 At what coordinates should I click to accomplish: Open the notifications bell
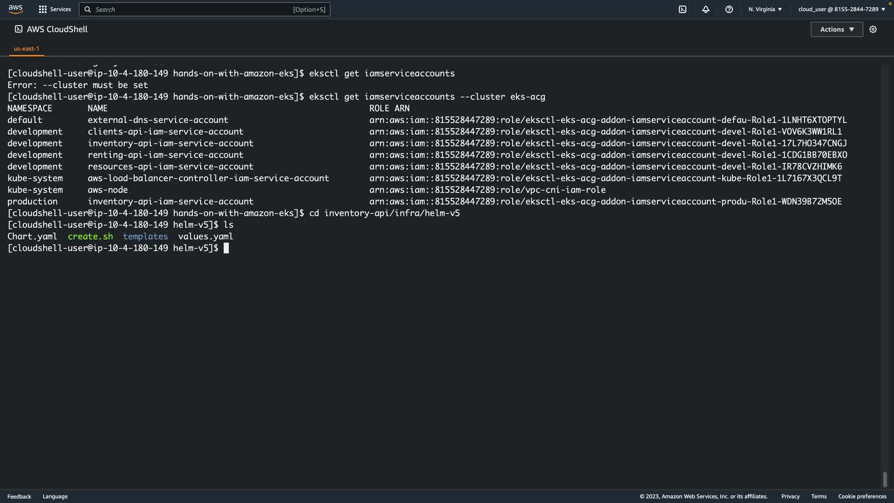(x=706, y=9)
